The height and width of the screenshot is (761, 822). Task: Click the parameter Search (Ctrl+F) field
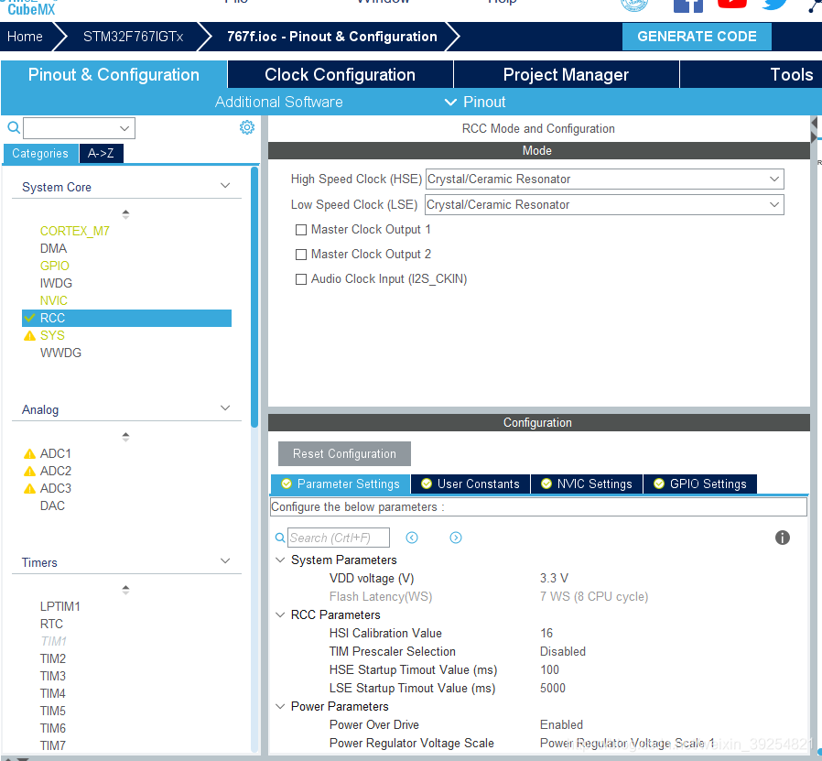pyautogui.click(x=338, y=538)
